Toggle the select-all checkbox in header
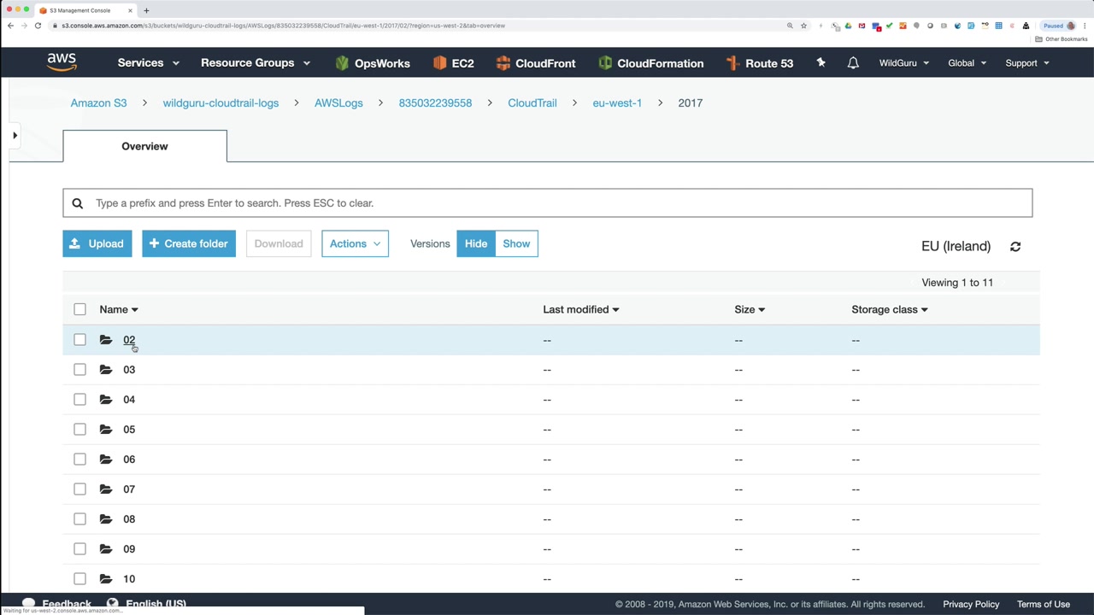 [x=79, y=309]
